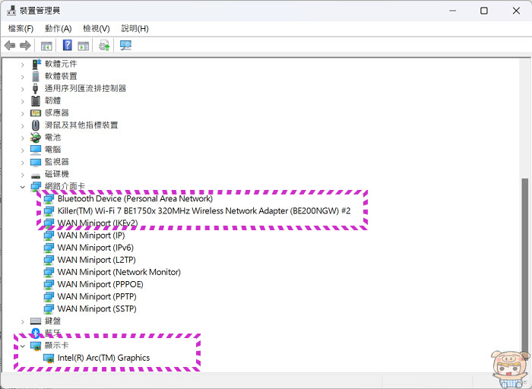Click the scan for hardware changes icon
This screenshot has height=389, width=532.
pos(125,45)
